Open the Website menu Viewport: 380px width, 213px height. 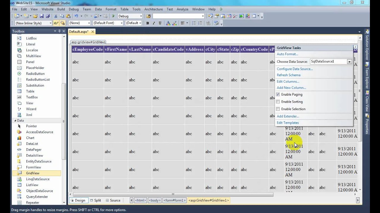click(x=47, y=9)
